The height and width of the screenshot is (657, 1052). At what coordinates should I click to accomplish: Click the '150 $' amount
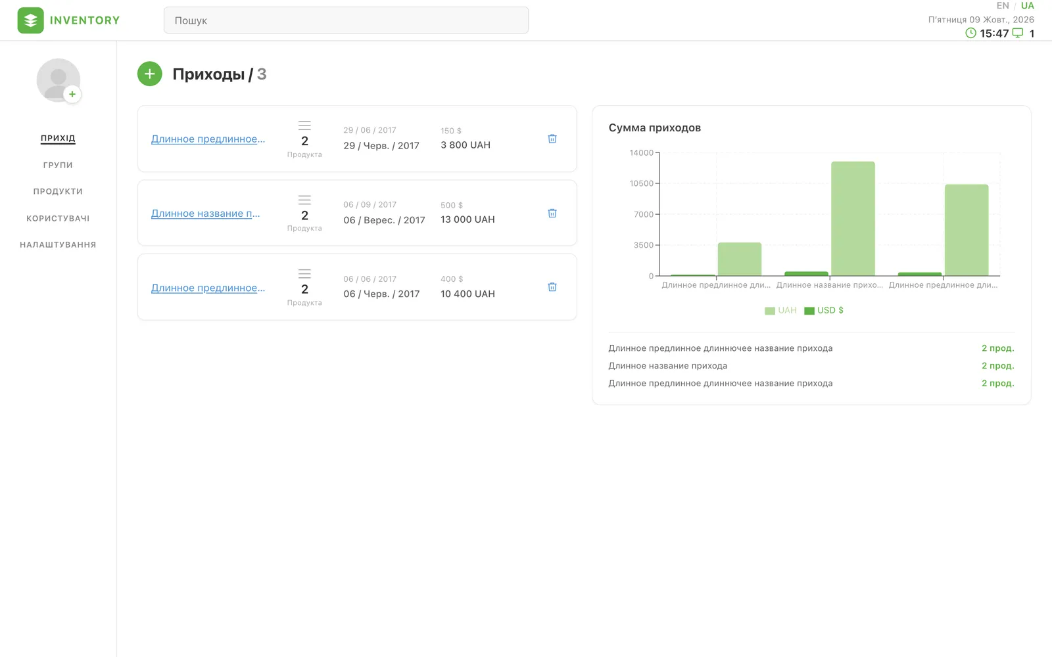(x=451, y=131)
